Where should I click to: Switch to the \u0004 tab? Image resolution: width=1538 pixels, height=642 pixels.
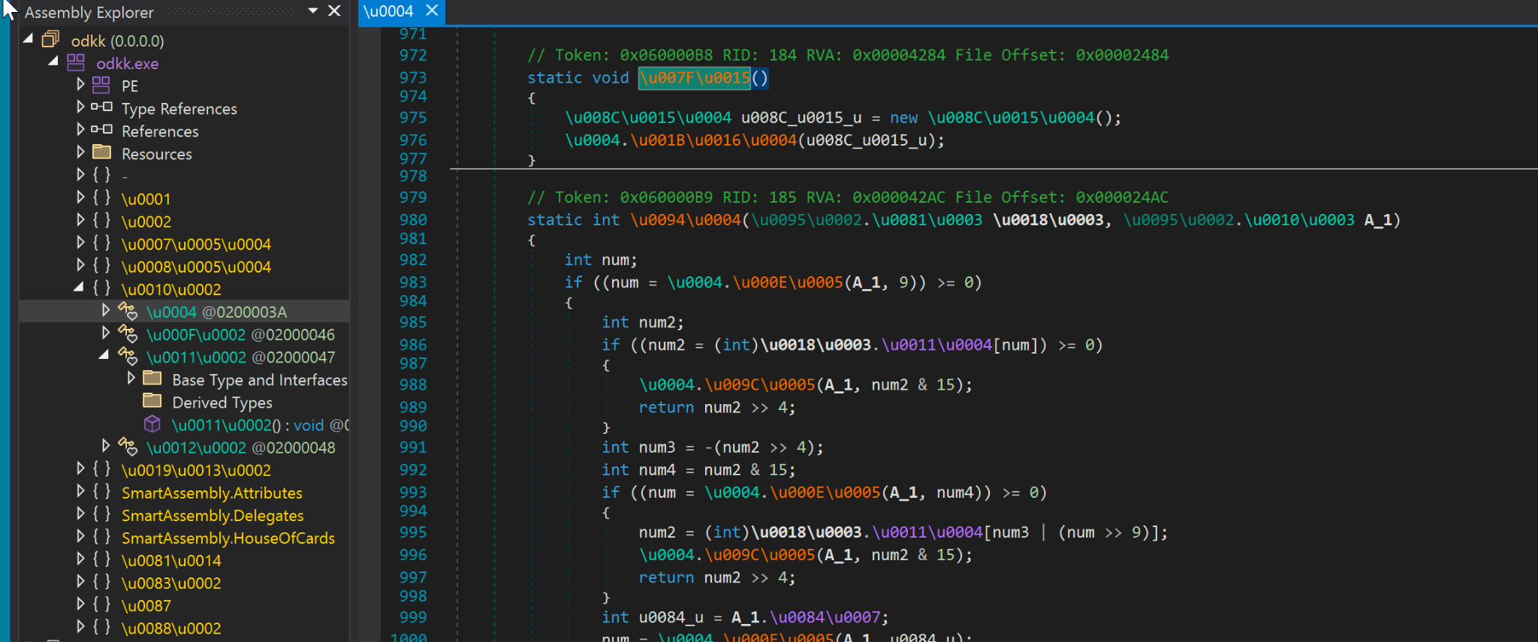[389, 12]
